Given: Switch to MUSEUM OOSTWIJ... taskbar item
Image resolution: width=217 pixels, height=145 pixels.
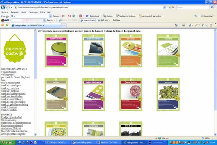Looking at the screenshot, I should pyautogui.click(x=108, y=142).
